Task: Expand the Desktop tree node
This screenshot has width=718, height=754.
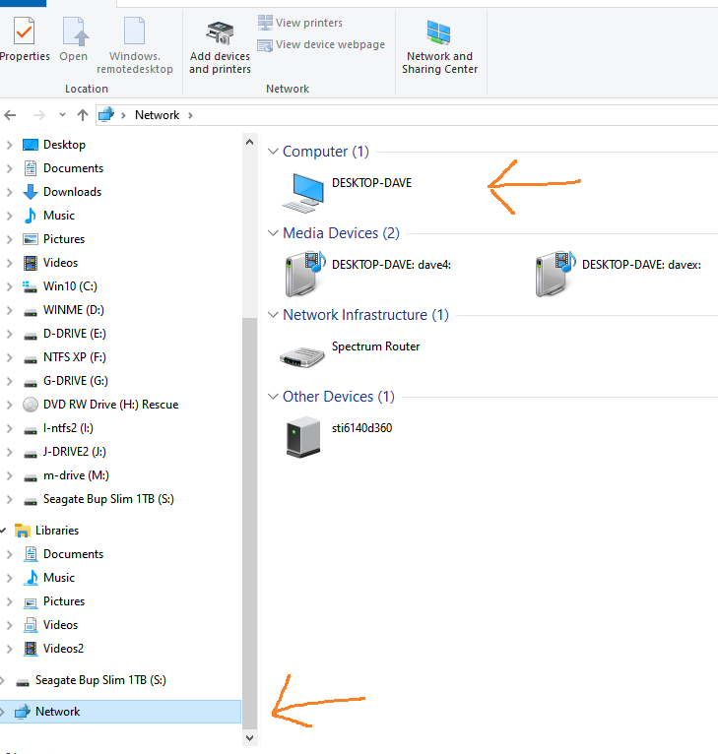Action: click(9, 145)
